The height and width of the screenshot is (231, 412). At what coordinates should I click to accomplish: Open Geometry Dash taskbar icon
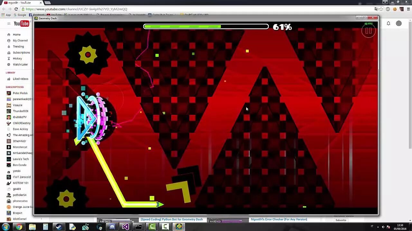point(179,227)
